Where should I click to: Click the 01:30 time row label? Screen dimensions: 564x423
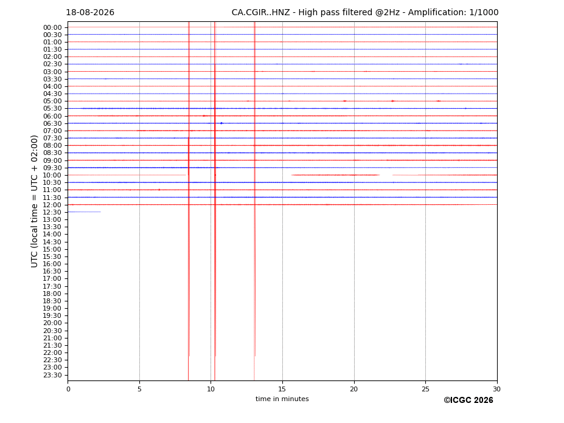pyautogui.click(x=52, y=50)
